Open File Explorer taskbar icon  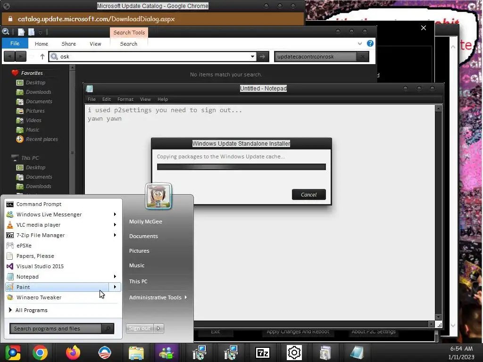point(136,353)
